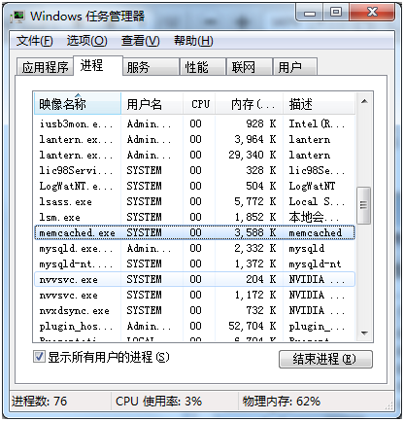
Task: Open the 选项(O) menu
Action: (x=86, y=41)
